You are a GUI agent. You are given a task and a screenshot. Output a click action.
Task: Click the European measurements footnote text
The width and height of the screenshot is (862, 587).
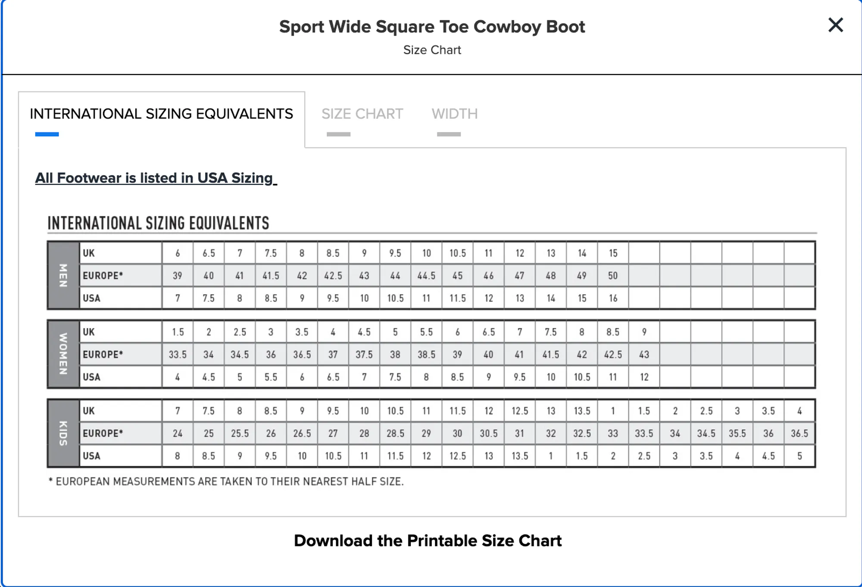pos(226,481)
